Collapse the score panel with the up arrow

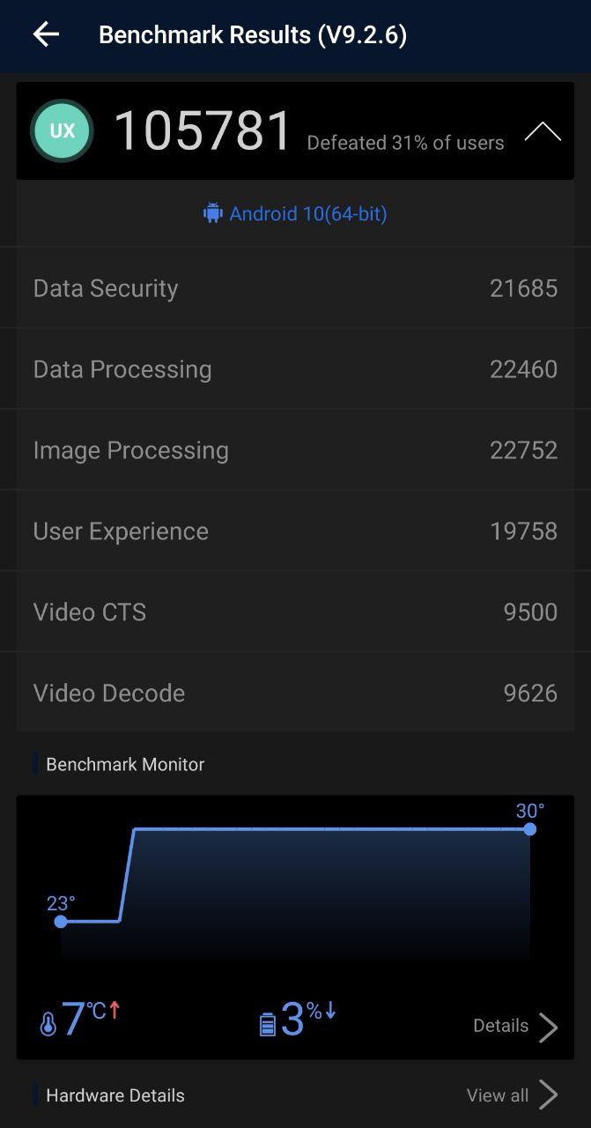point(543,130)
